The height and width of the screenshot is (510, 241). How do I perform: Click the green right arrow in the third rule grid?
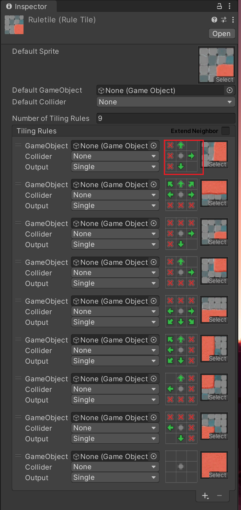pyautogui.click(x=191, y=233)
